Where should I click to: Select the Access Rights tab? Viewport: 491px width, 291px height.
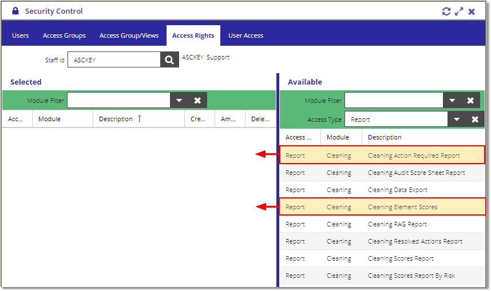(x=193, y=35)
